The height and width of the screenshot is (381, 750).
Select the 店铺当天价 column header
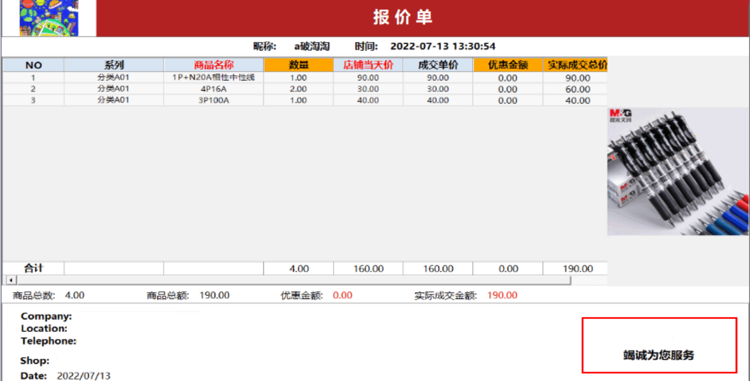(x=368, y=65)
